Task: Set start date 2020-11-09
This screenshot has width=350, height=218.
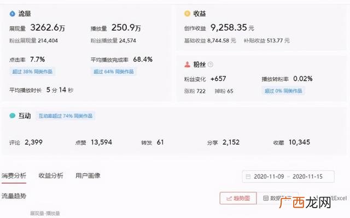Action: click(x=269, y=177)
